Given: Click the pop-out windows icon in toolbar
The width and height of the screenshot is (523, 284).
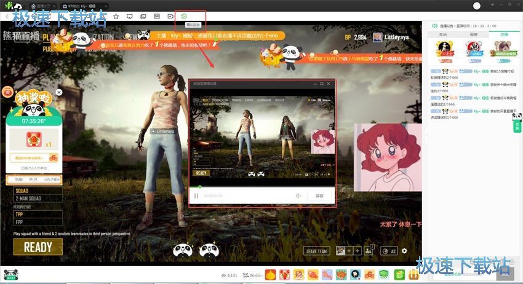Looking at the screenshot, I should click(143, 17).
